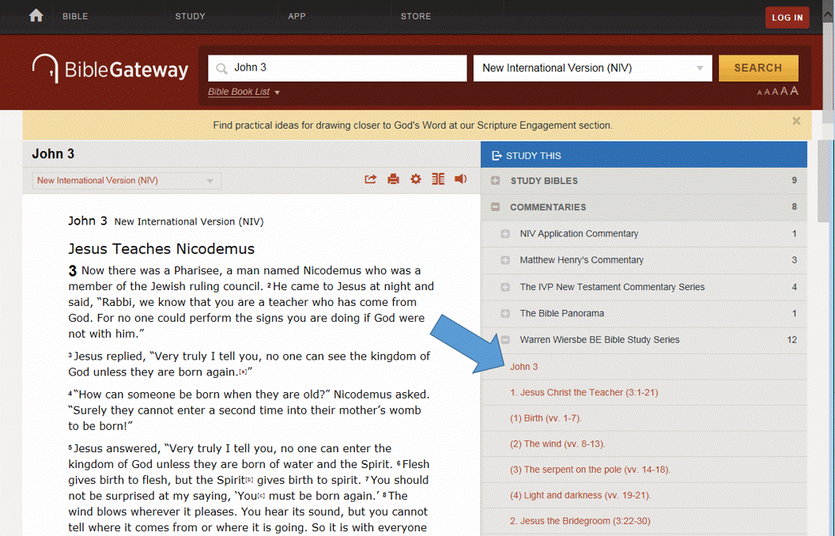Viewport: 835px width, 536px height.
Task: Click footnote marker after "but the Spirit"
Action: pos(249,480)
